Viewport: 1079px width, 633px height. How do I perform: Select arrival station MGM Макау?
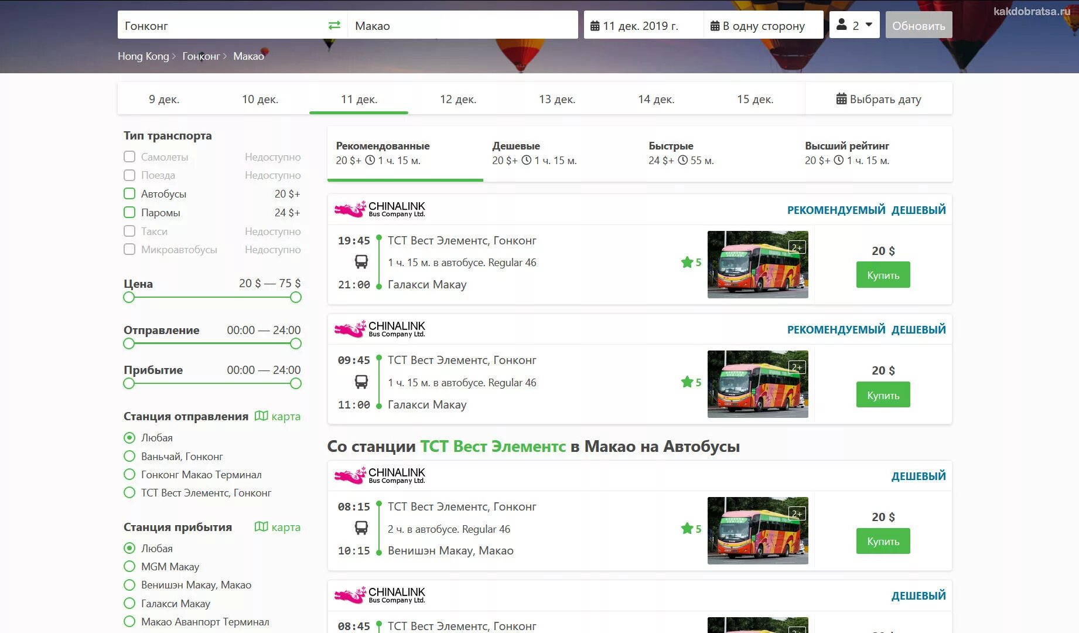pyautogui.click(x=129, y=566)
